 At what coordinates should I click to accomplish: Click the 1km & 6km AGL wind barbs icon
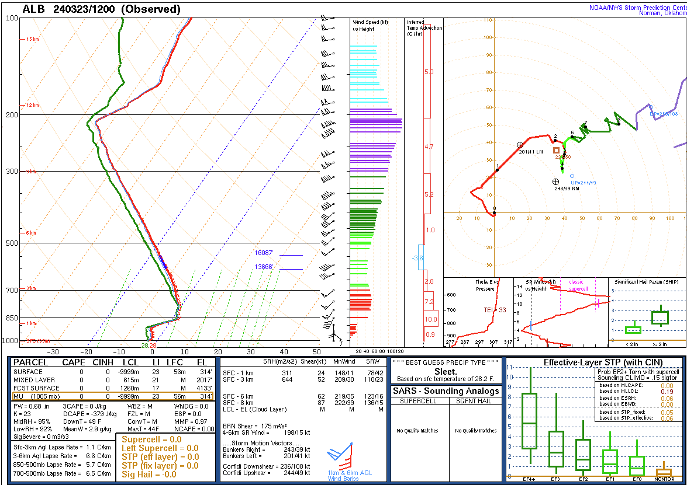[x=340, y=455]
